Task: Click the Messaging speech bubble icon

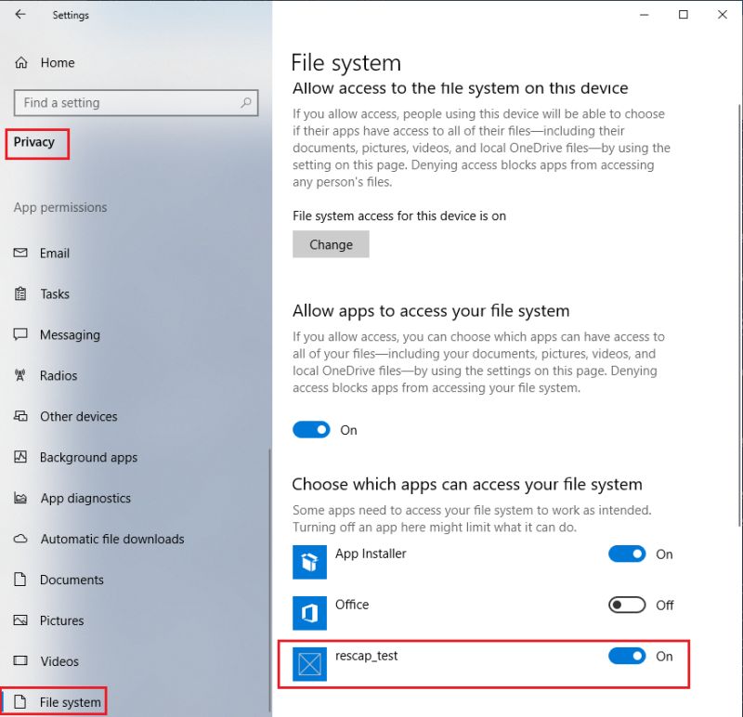Action: click(21, 334)
